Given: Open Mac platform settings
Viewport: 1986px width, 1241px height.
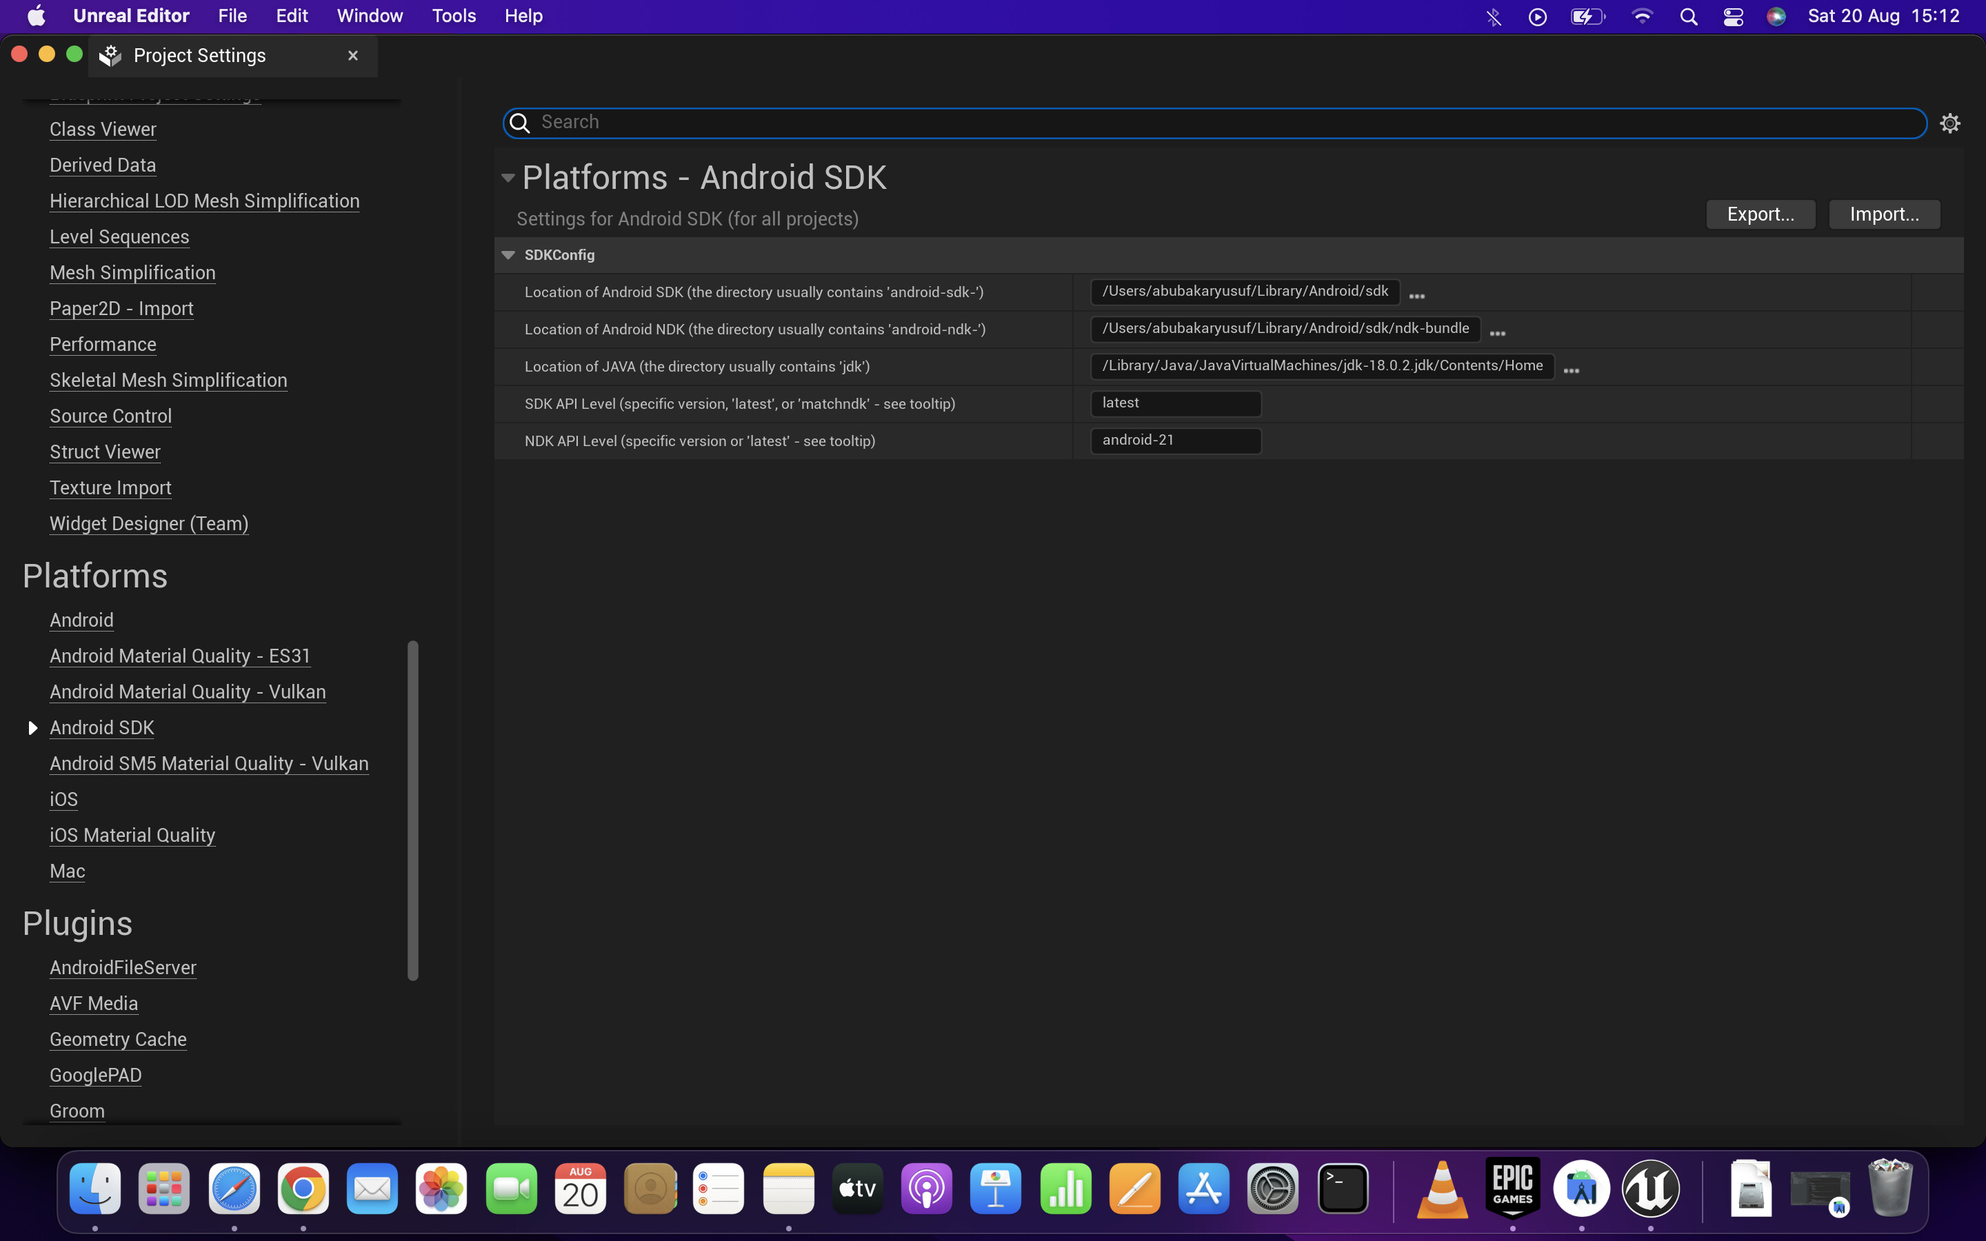Looking at the screenshot, I should [68, 871].
